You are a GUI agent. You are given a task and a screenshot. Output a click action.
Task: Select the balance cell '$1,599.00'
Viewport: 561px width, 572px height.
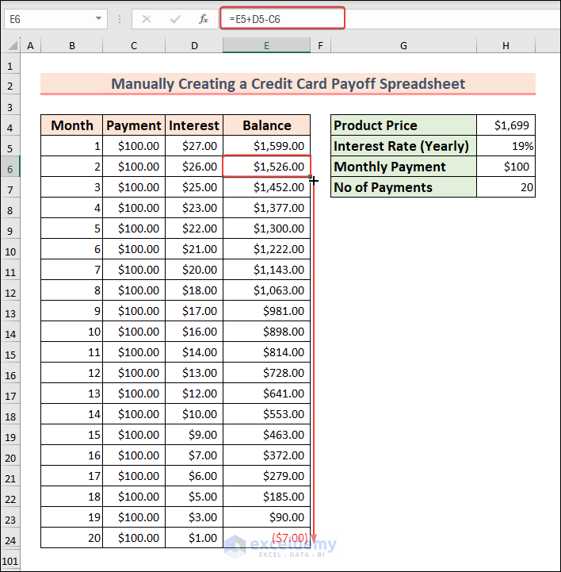pyautogui.click(x=267, y=146)
